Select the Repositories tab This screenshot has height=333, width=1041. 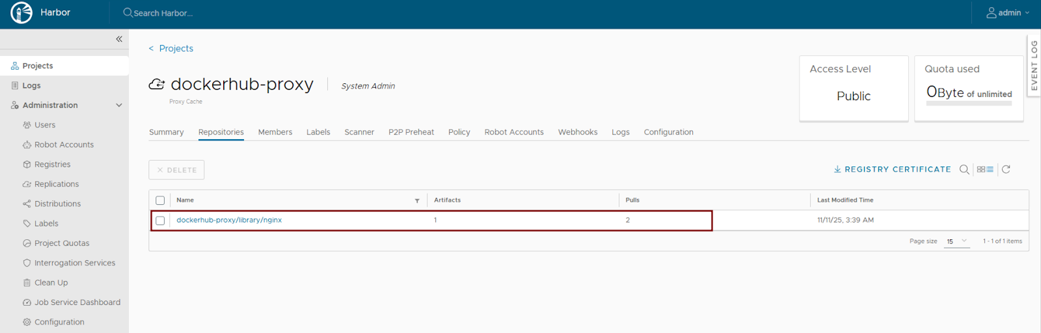point(221,132)
